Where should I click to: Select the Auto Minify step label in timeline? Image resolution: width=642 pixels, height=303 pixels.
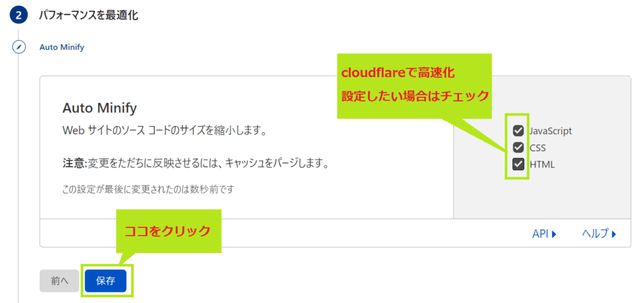click(x=61, y=47)
